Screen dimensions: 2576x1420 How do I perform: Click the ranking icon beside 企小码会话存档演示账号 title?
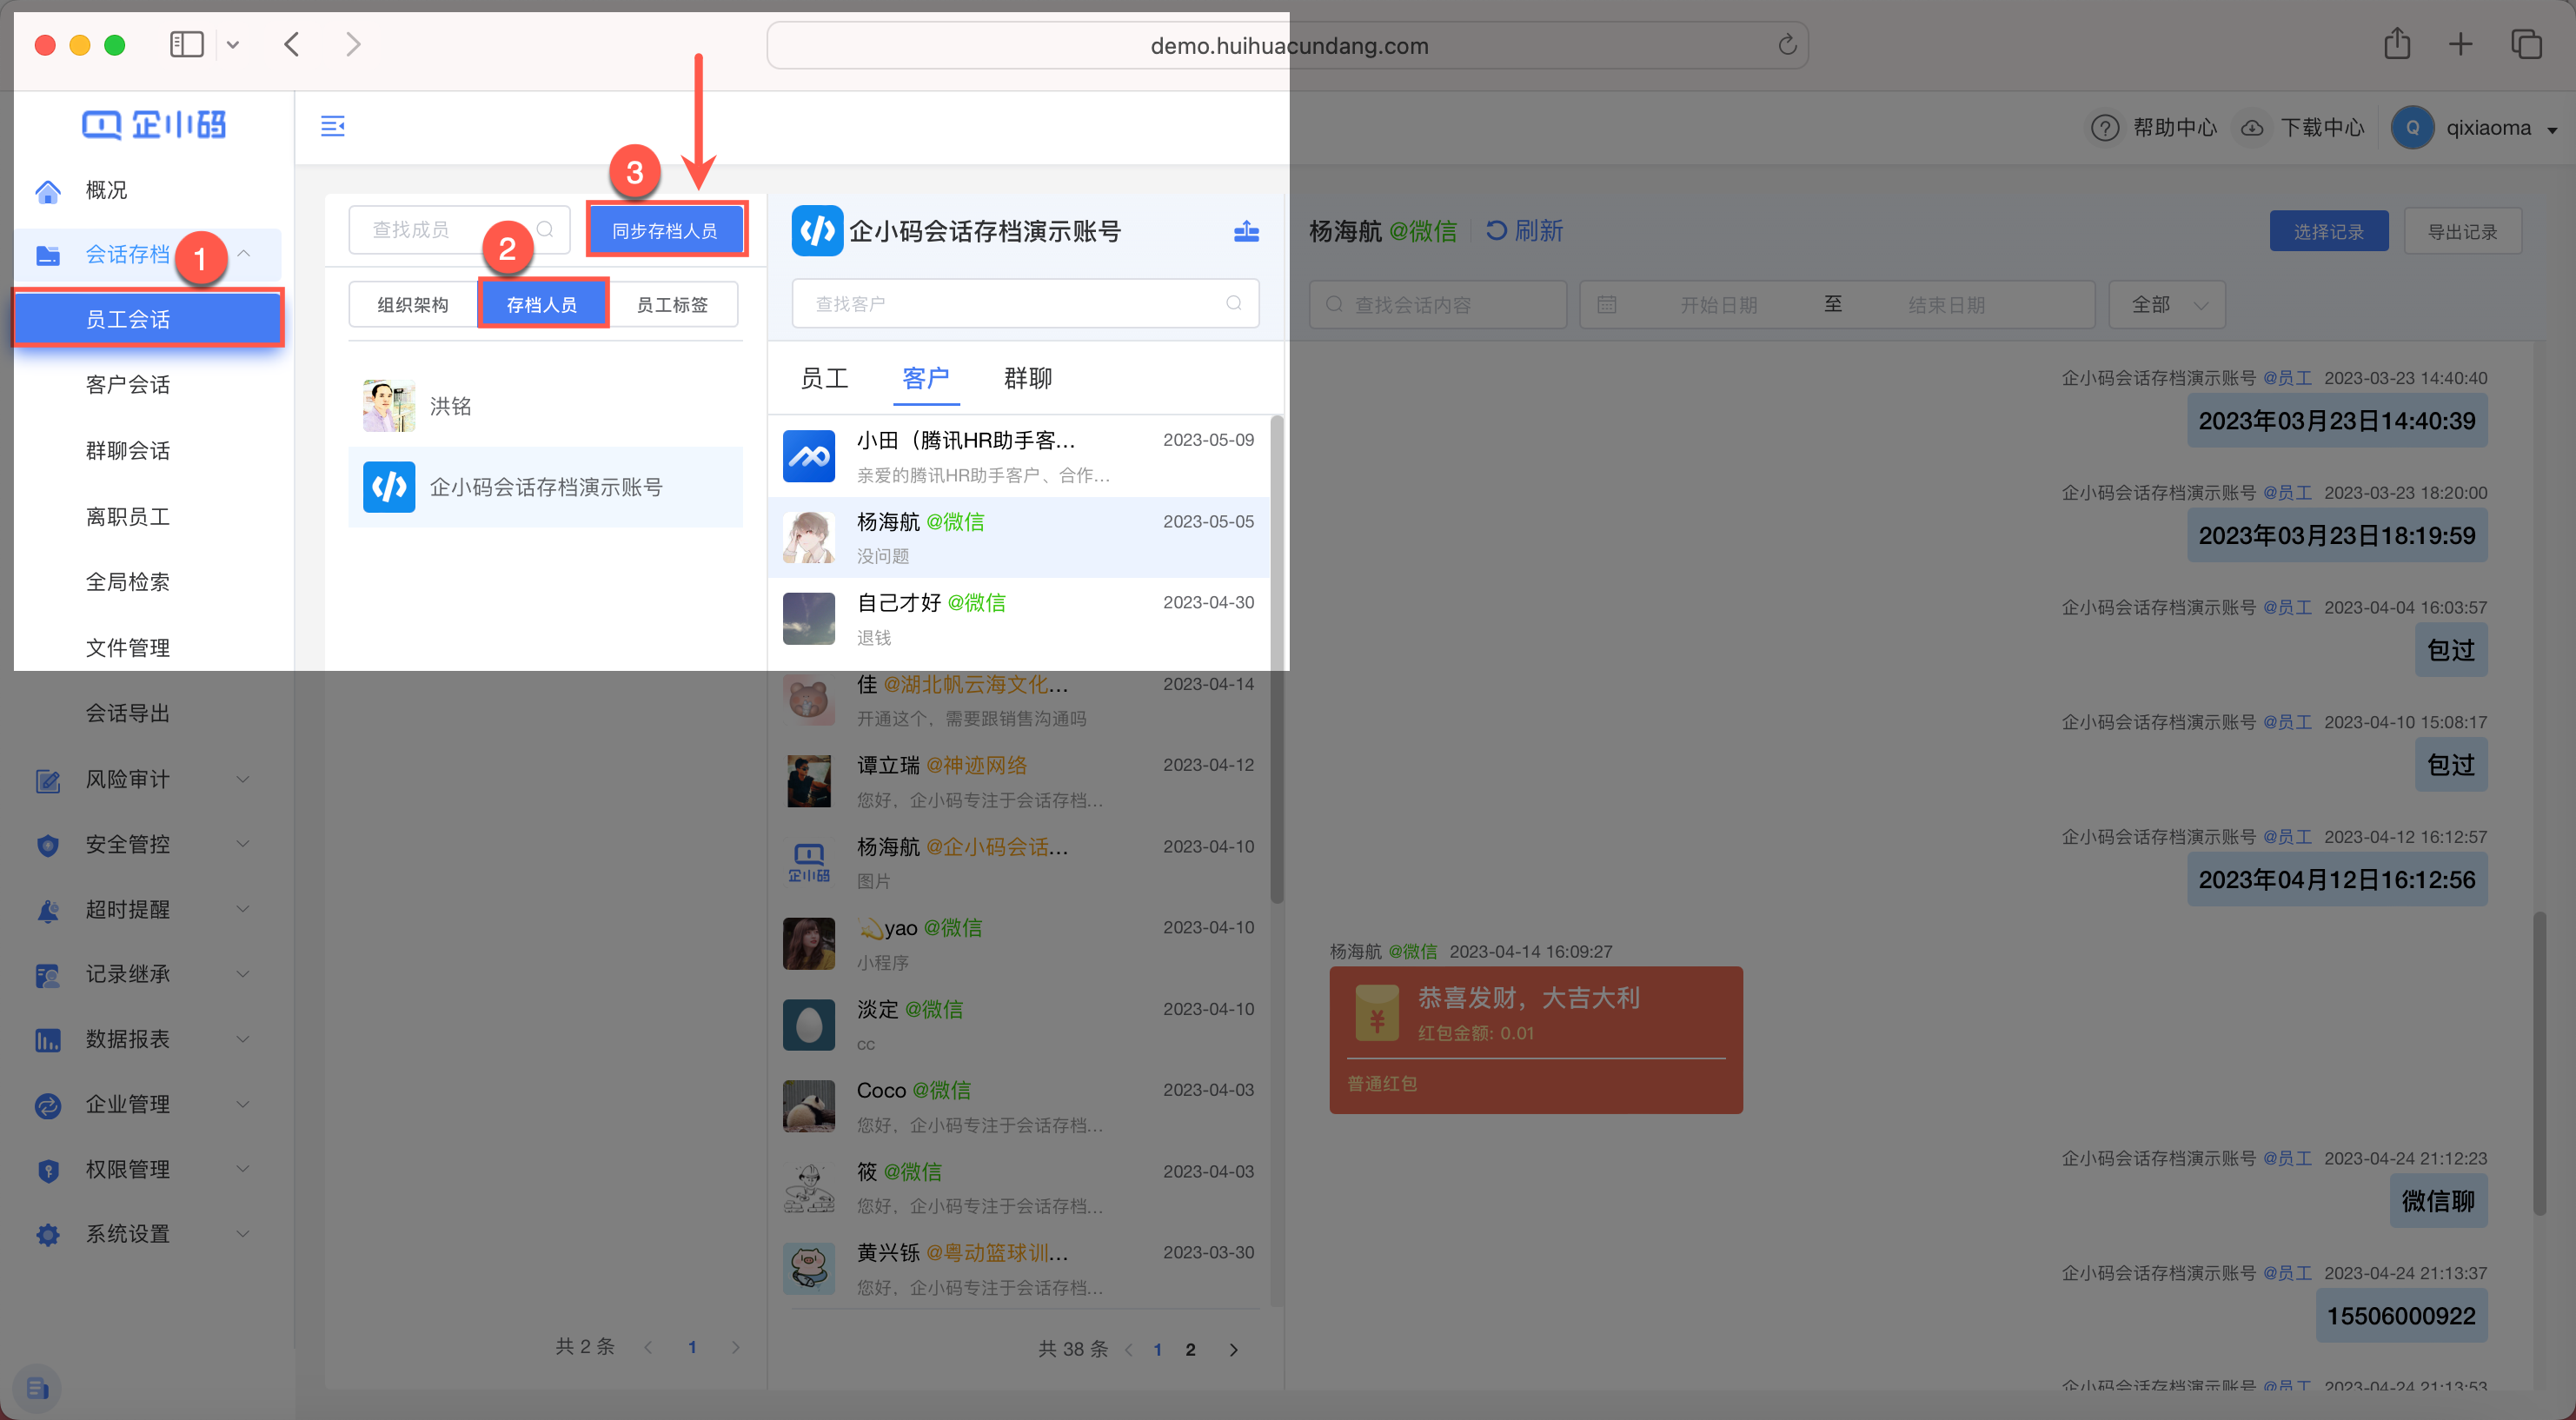[x=1246, y=231]
